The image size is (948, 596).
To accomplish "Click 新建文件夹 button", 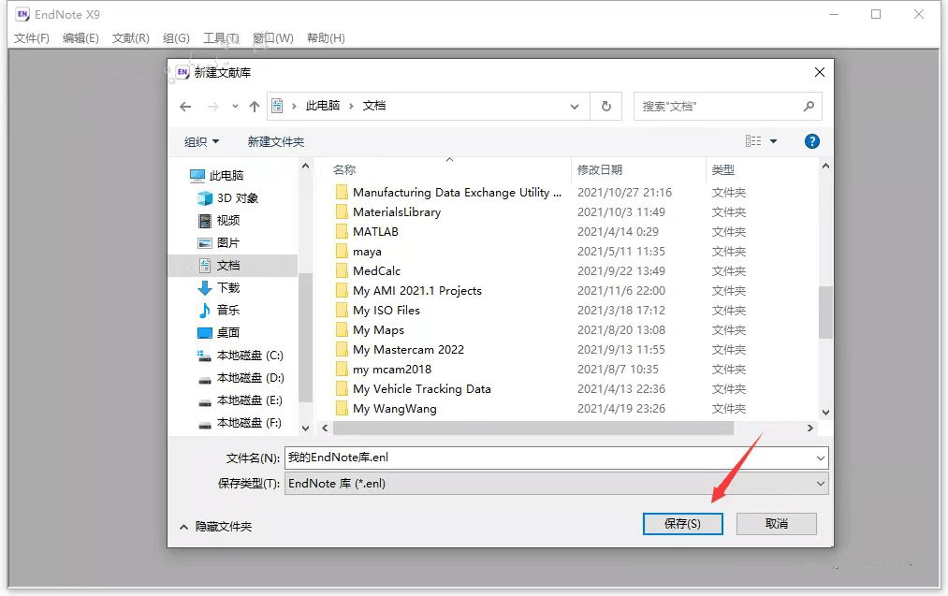I will (x=276, y=142).
